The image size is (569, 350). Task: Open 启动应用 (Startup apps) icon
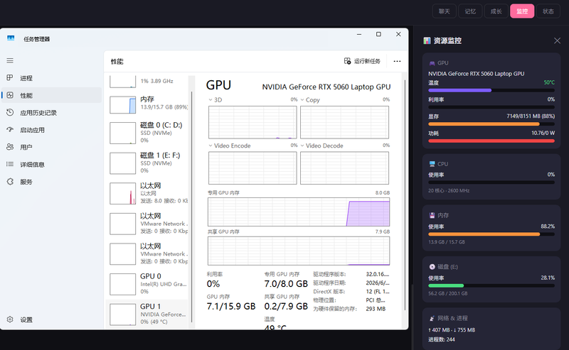(x=10, y=130)
